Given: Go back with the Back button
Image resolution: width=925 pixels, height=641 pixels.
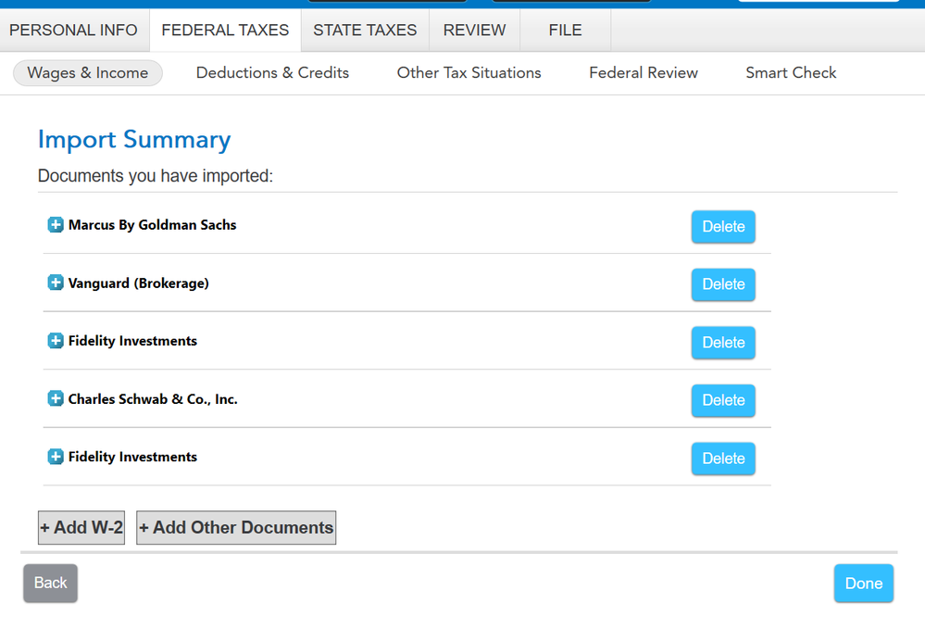Looking at the screenshot, I should [x=51, y=584].
